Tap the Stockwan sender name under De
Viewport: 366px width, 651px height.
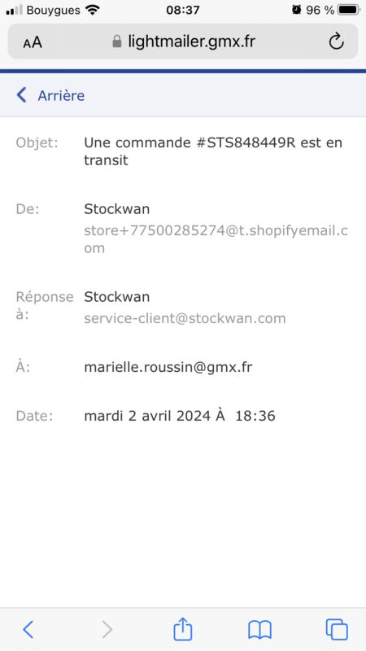point(116,209)
